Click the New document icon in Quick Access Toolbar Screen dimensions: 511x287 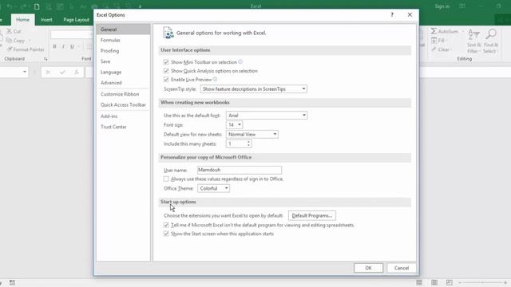tap(37, 6)
